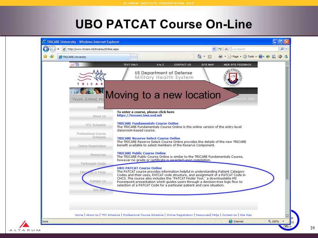Click the footer TFC Schedule link
The width and height of the screenshot is (318, 238).
click(x=111, y=215)
